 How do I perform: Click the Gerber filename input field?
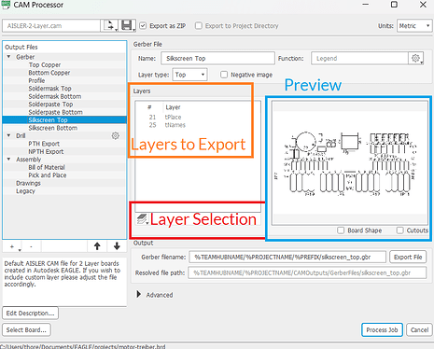point(287,257)
